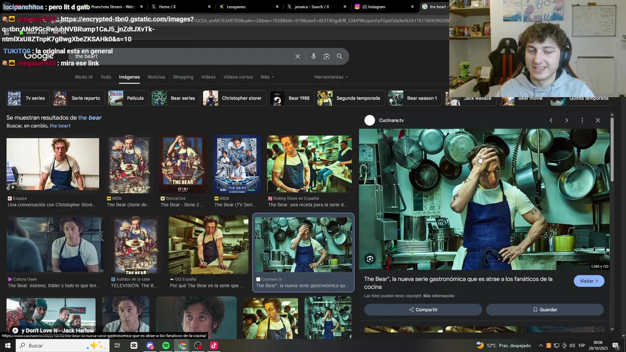This screenshot has width=626, height=352.
Task: Click the Guardar button
Action: click(x=545, y=310)
